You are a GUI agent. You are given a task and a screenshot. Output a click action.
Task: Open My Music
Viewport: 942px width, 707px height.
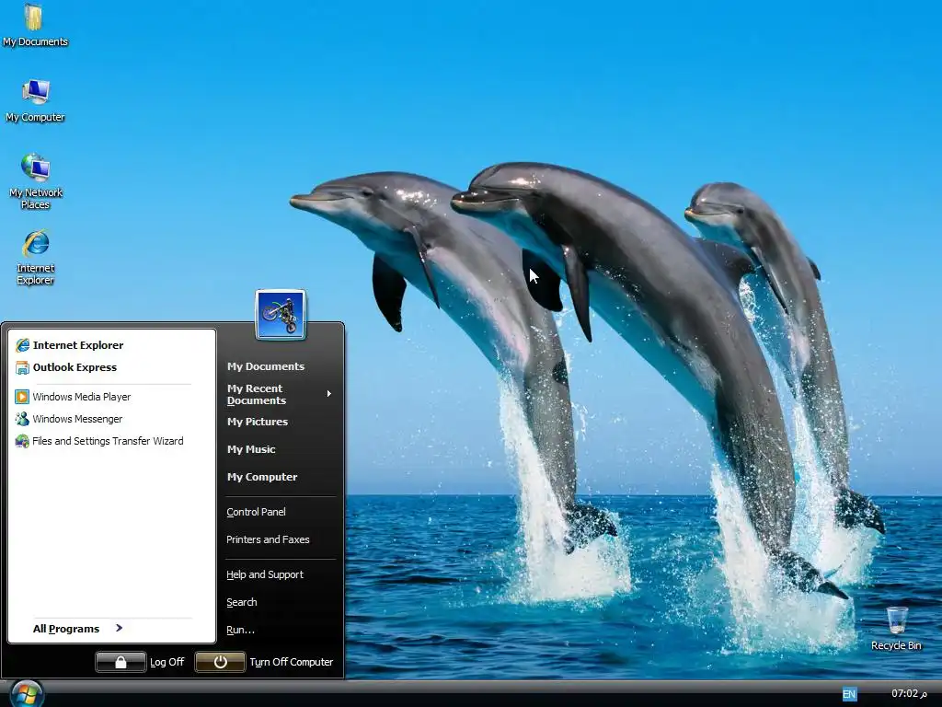point(251,449)
